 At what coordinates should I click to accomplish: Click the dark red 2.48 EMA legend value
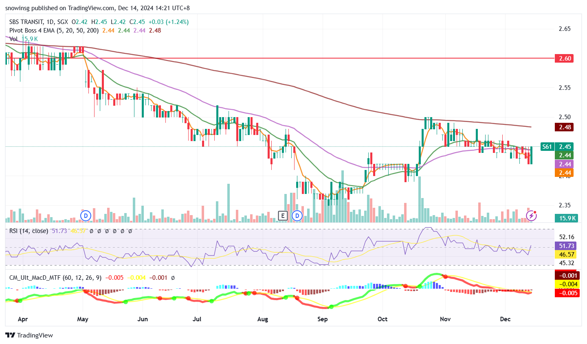[155, 30]
